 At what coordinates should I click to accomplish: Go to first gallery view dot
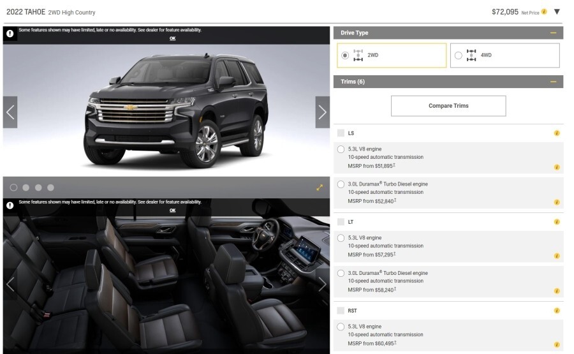(x=13, y=188)
